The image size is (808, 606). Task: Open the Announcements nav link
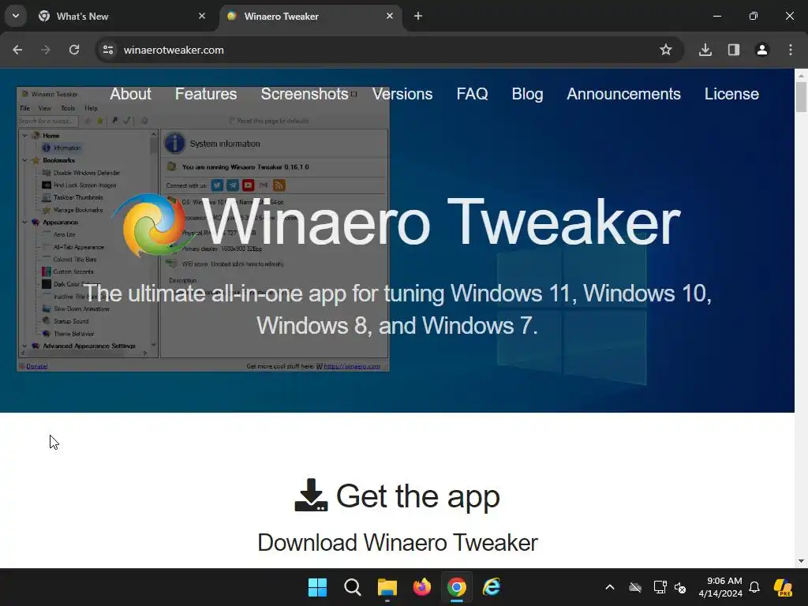click(623, 94)
